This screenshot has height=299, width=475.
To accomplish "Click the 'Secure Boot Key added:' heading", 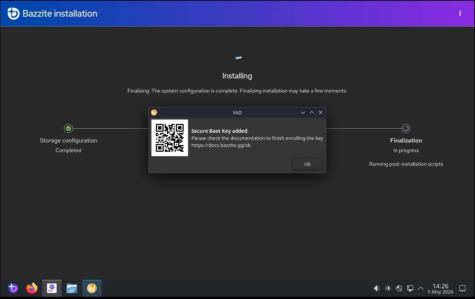I will coord(220,131).
